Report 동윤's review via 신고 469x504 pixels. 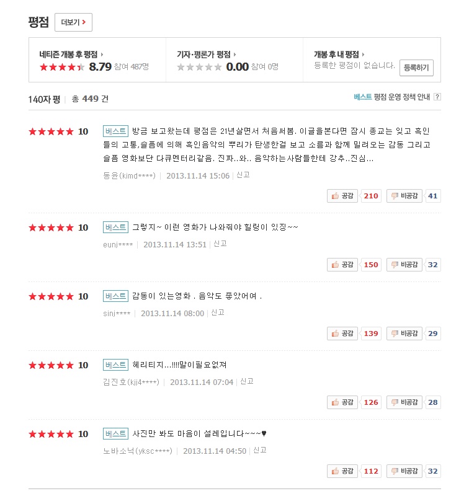243,175
